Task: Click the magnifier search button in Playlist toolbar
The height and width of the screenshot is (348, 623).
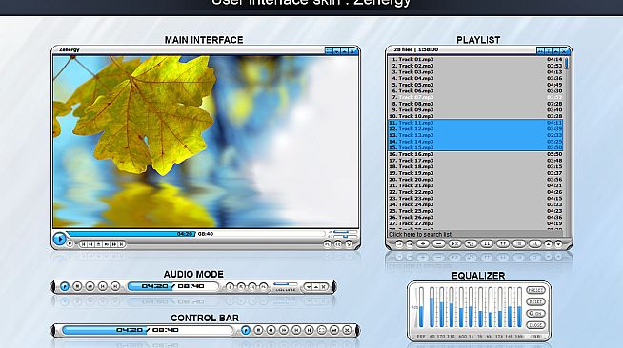Action: point(534,243)
